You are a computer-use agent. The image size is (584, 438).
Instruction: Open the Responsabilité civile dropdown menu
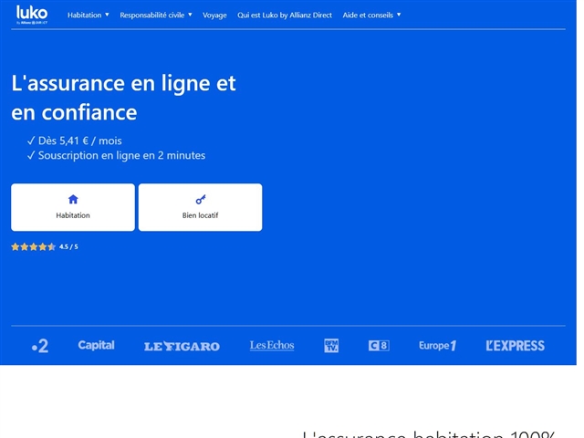pyautogui.click(x=155, y=16)
